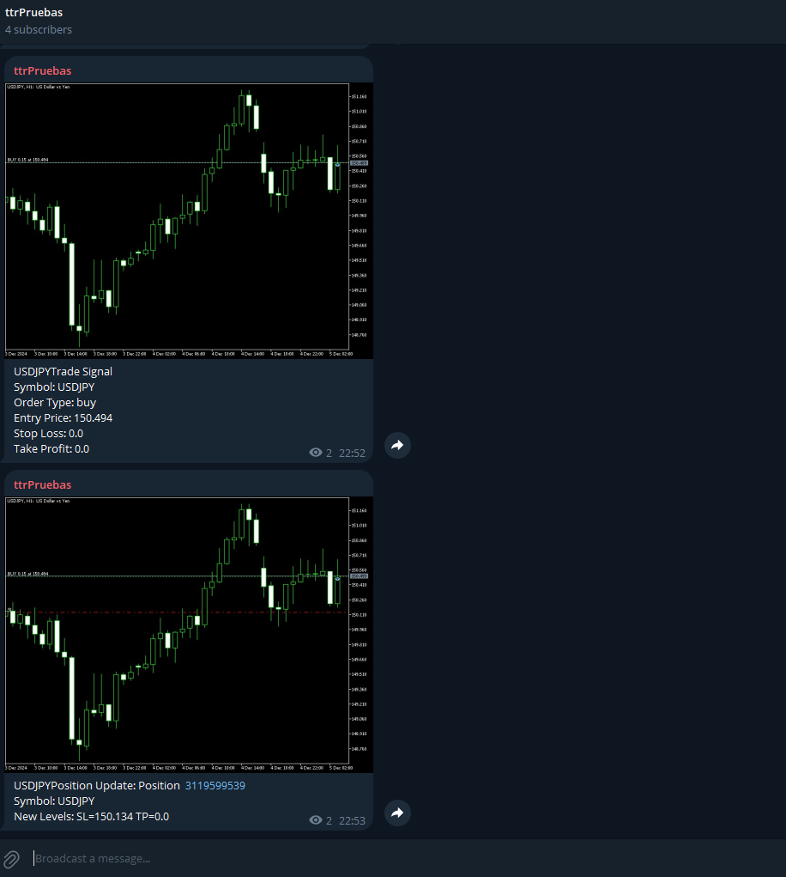Select the text 'Stop Loss: 0.0'

(49, 434)
